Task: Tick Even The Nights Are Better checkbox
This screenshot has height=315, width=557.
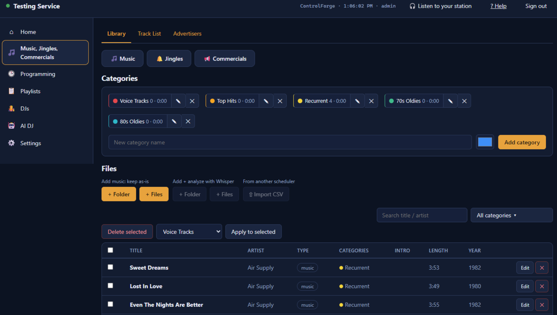Action: 110,304
